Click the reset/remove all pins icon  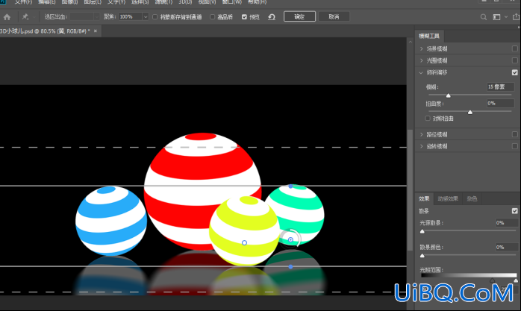(272, 17)
